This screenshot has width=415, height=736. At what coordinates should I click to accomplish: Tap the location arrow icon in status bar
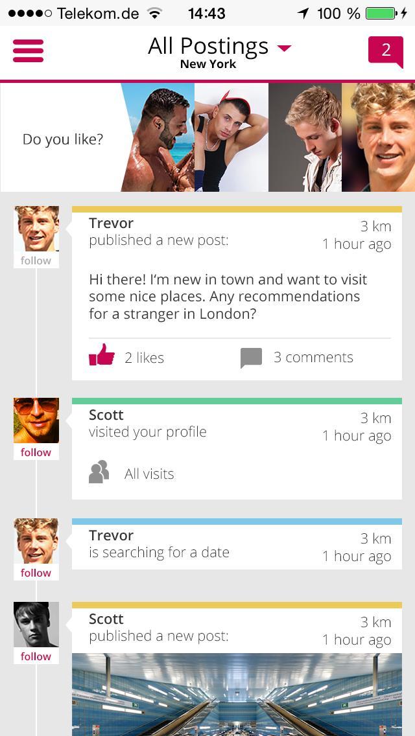click(303, 13)
